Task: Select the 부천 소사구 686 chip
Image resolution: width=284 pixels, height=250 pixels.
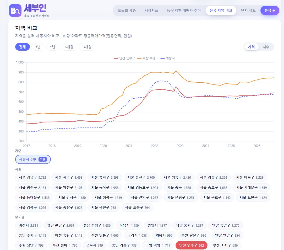Action: (x=225, y=246)
